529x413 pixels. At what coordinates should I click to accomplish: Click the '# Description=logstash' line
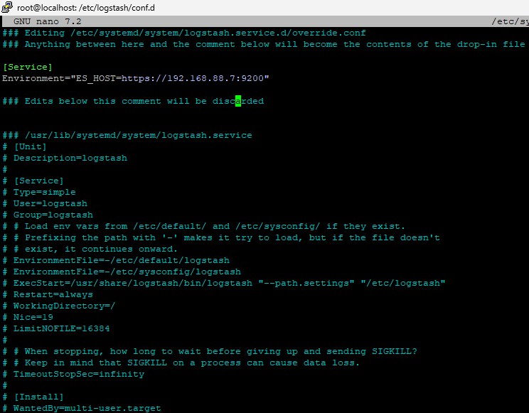(65, 159)
